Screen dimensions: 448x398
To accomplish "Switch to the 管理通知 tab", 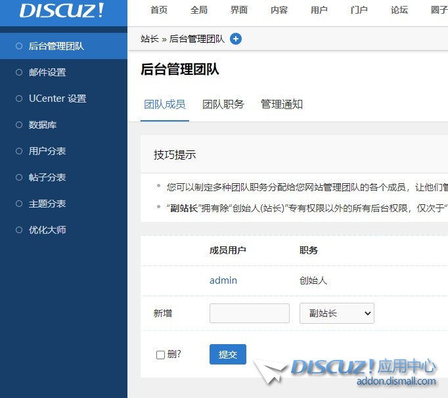I will point(282,104).
